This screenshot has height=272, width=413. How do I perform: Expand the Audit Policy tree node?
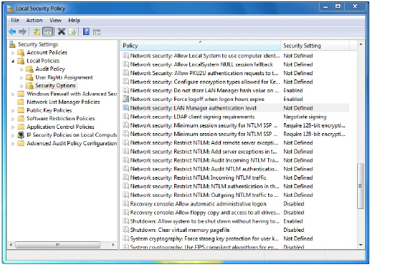click(22, 69)
